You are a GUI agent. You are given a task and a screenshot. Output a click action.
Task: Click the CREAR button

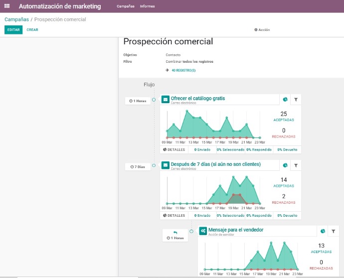32,30
